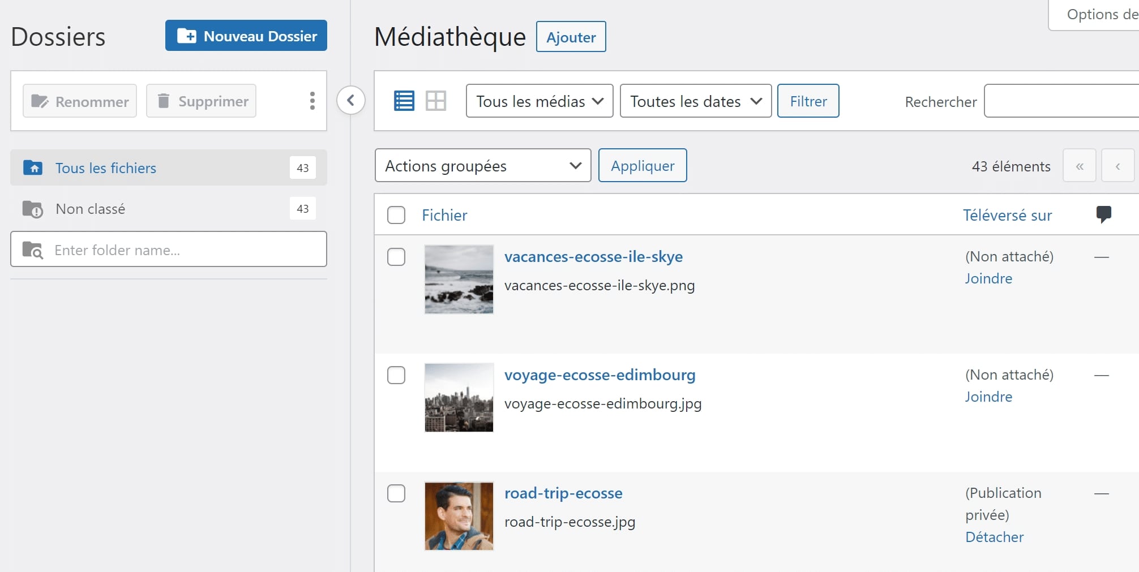Click the comments column bubble icon

[1103, 214]
